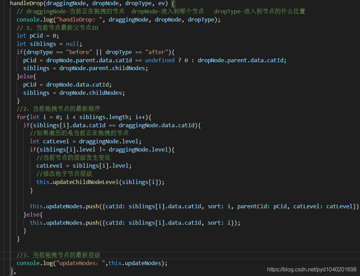Click the handleDrop method name

click(26, 3)
